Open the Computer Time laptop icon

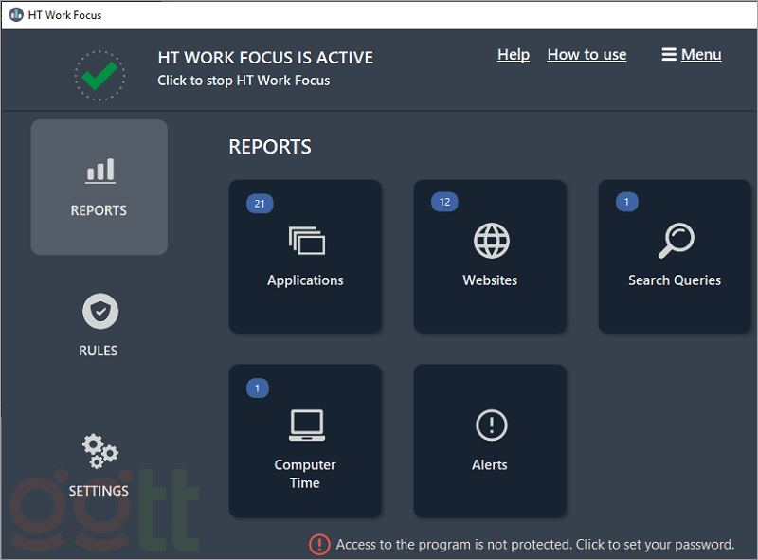(x=306, y=425)
